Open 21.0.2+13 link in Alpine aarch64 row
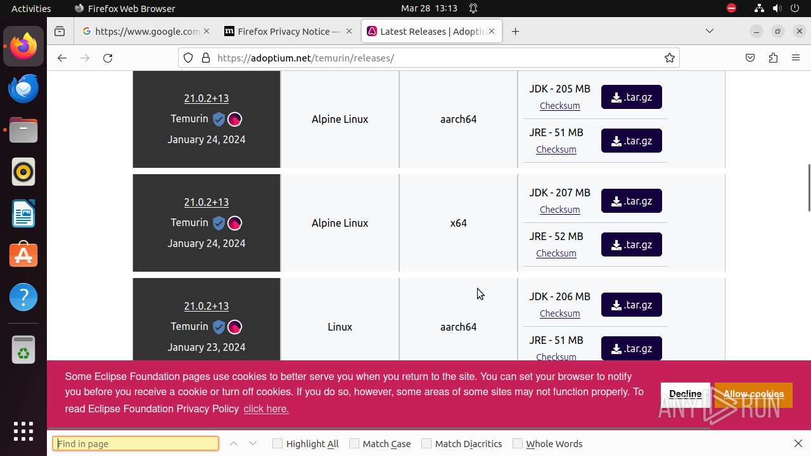 coord(207,98)
